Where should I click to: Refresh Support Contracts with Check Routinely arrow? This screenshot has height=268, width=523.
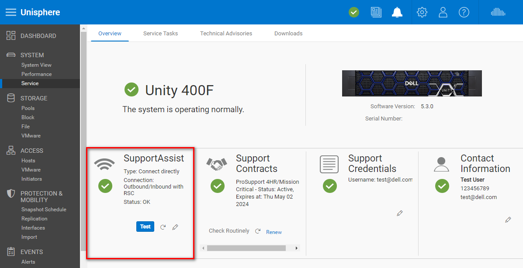coord(257,230)
